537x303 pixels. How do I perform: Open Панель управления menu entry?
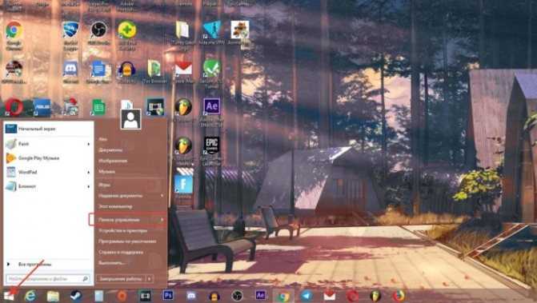pos(127,220)
